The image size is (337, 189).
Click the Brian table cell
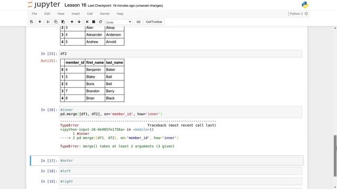tap(95, 98)
